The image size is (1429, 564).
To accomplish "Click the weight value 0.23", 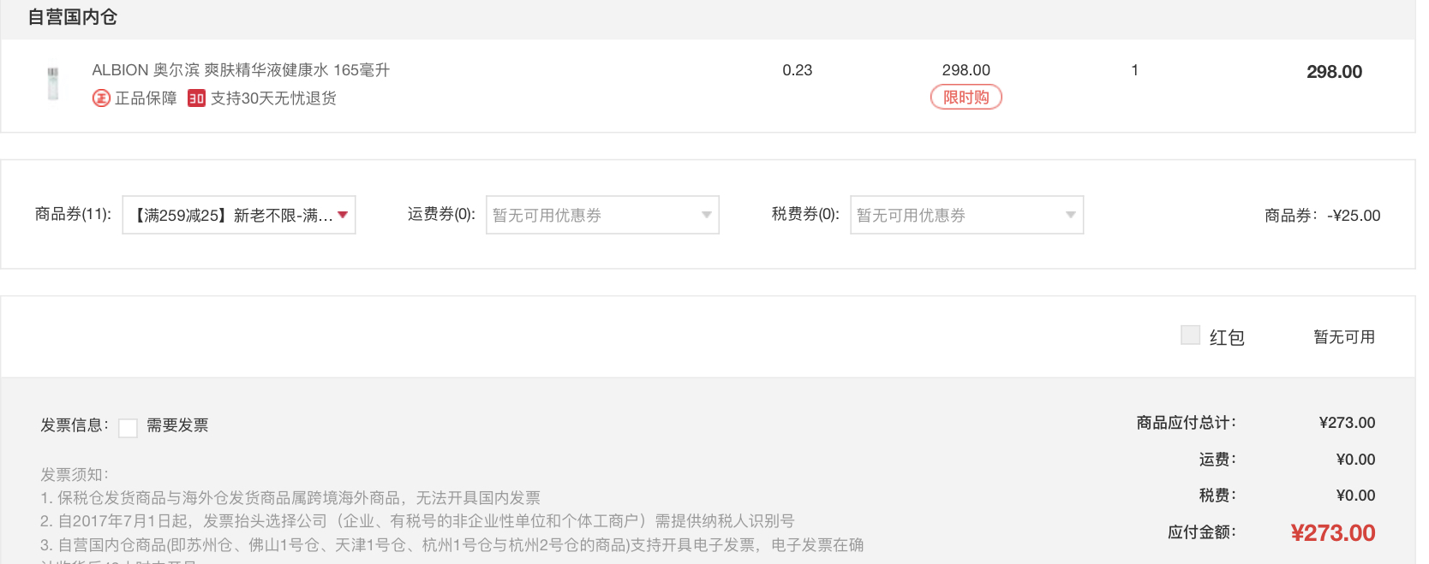I will click(798, 70).
